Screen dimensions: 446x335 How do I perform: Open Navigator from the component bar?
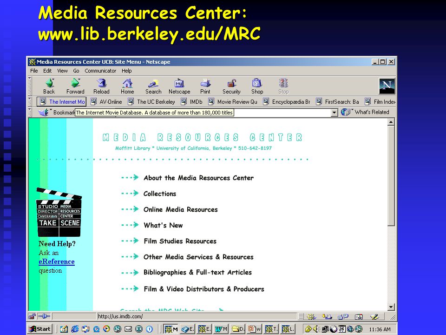pyautogui.click(x=311, y=317)
